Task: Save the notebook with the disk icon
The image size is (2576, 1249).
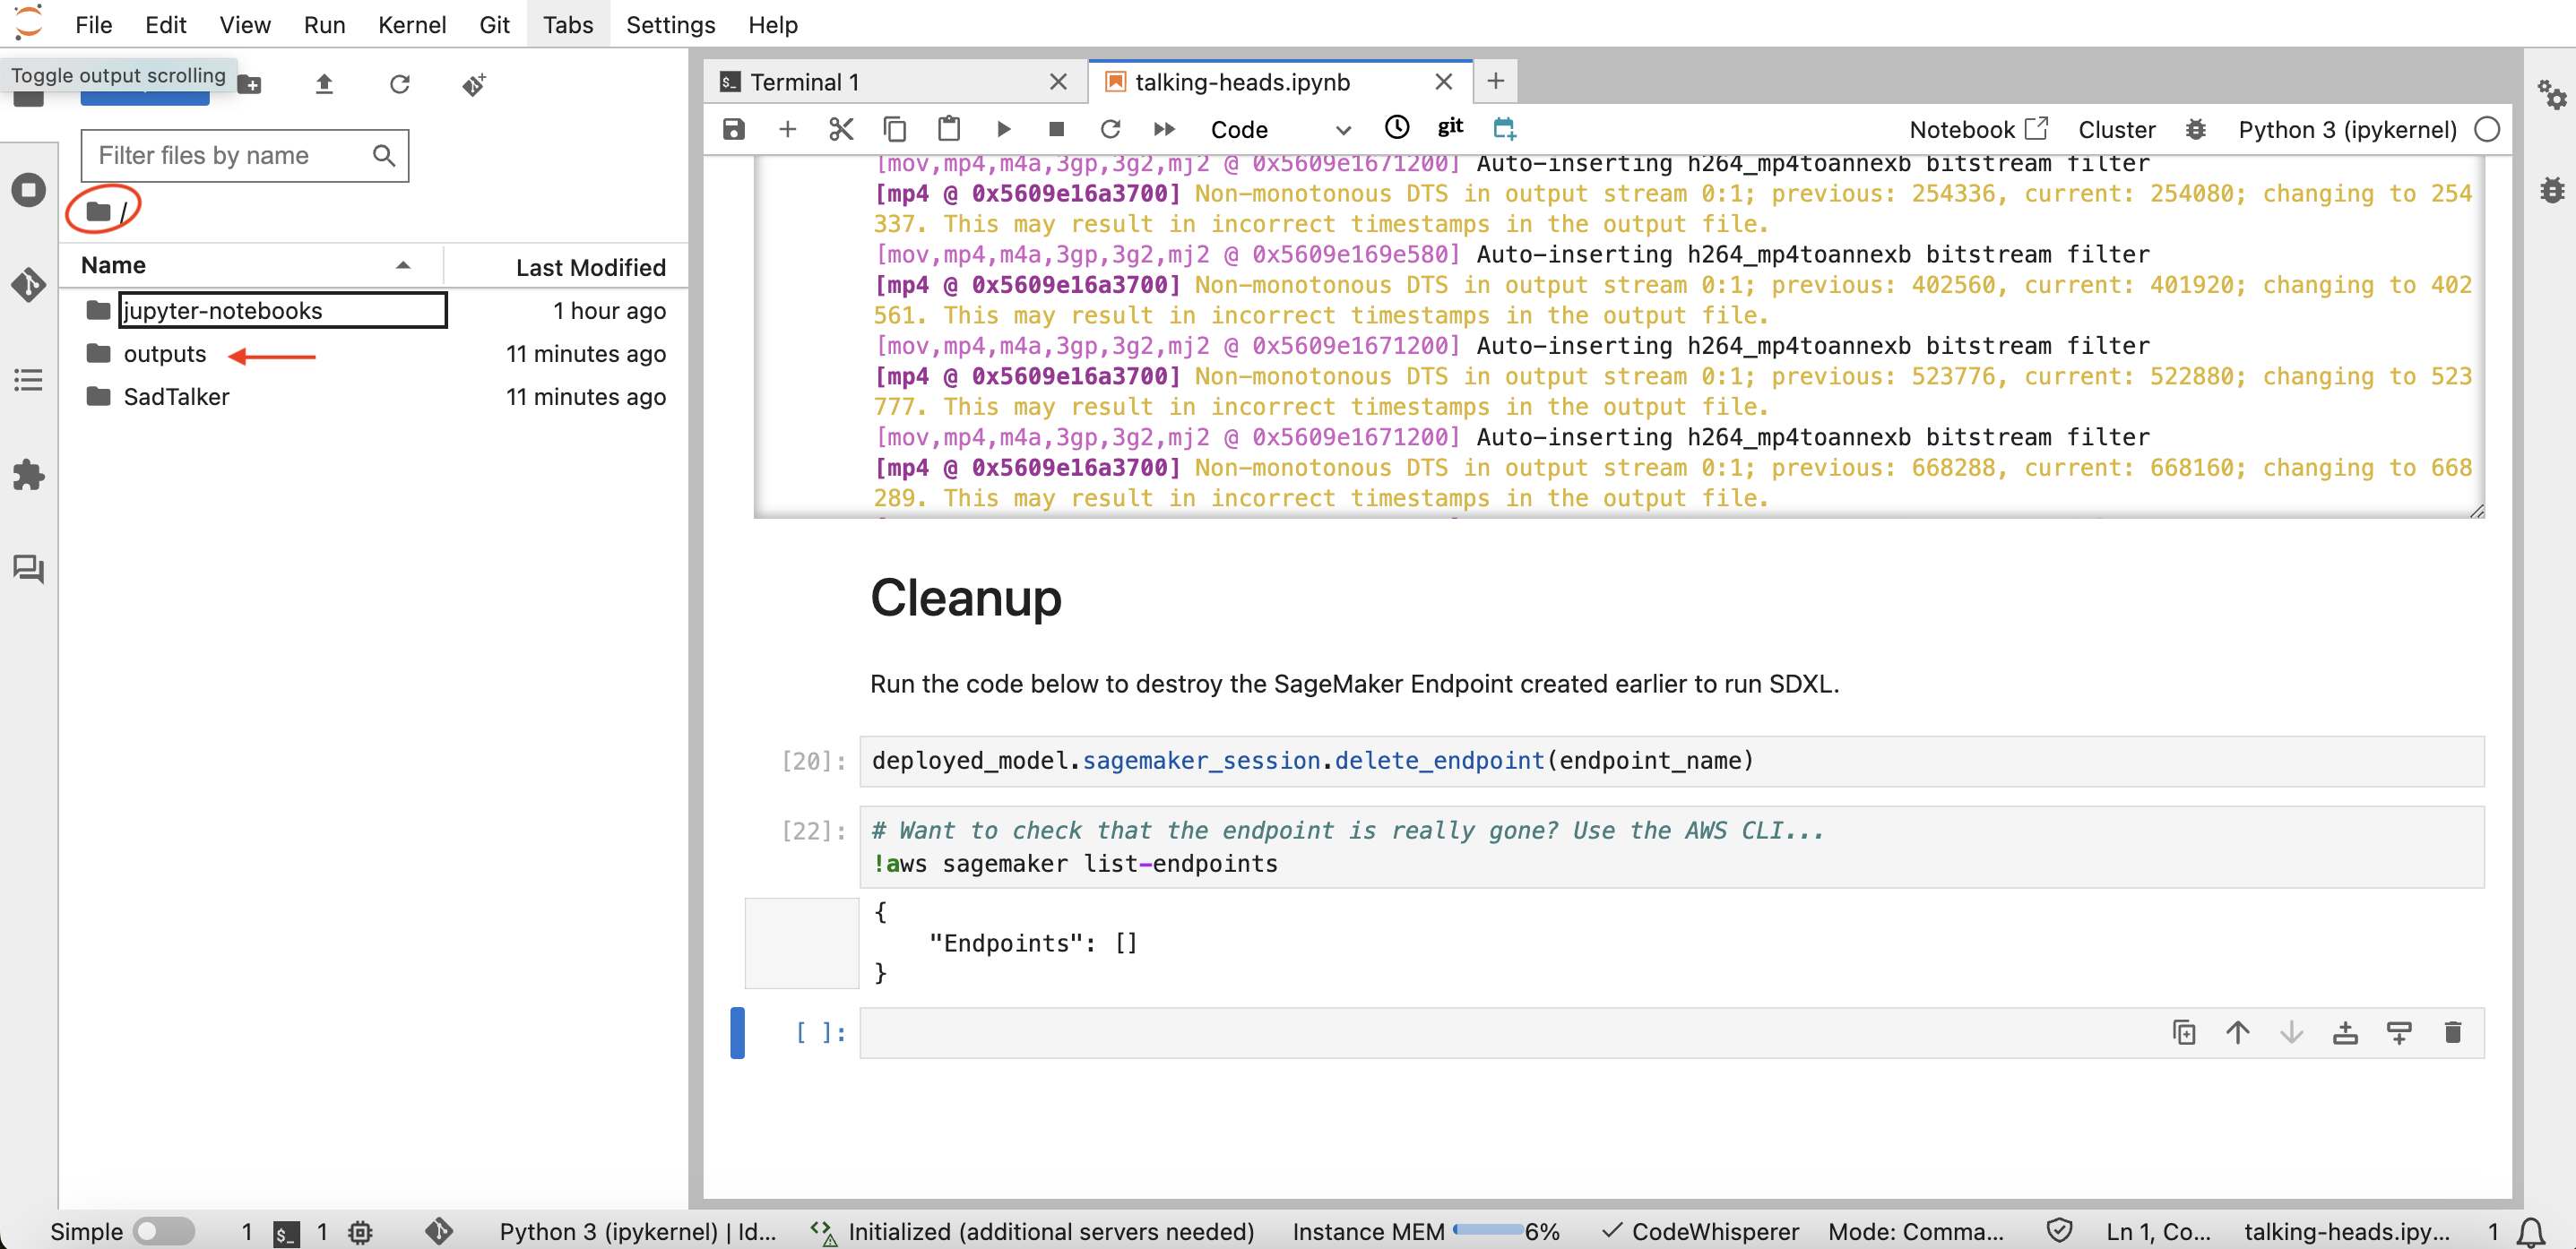Action: pos(733,129)
